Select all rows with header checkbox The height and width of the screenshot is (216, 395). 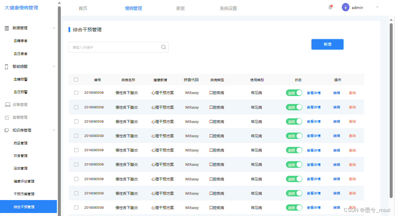[76, 79]
